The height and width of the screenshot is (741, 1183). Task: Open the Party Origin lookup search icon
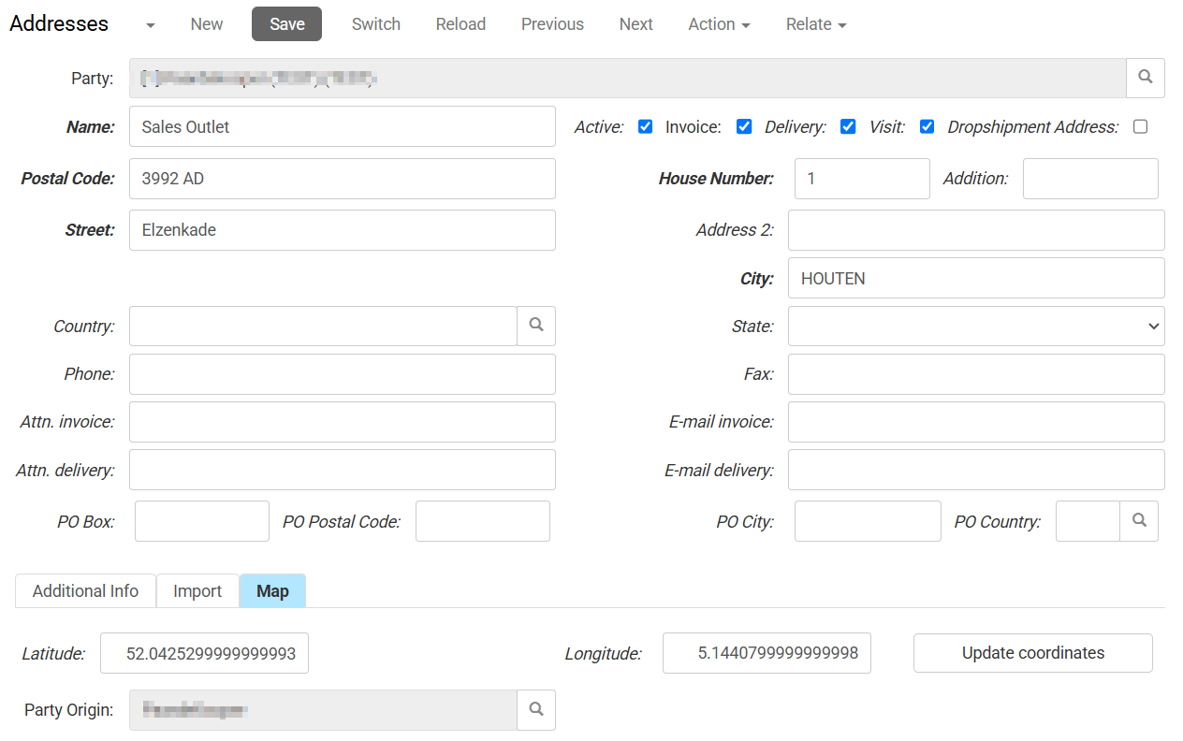click(x=536, y=710)
